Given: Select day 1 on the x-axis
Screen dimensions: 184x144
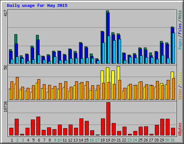Looking at the screenshot, I should (x=12, y=140).
